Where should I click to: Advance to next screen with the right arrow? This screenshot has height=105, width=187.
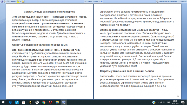tap(102, 2)
